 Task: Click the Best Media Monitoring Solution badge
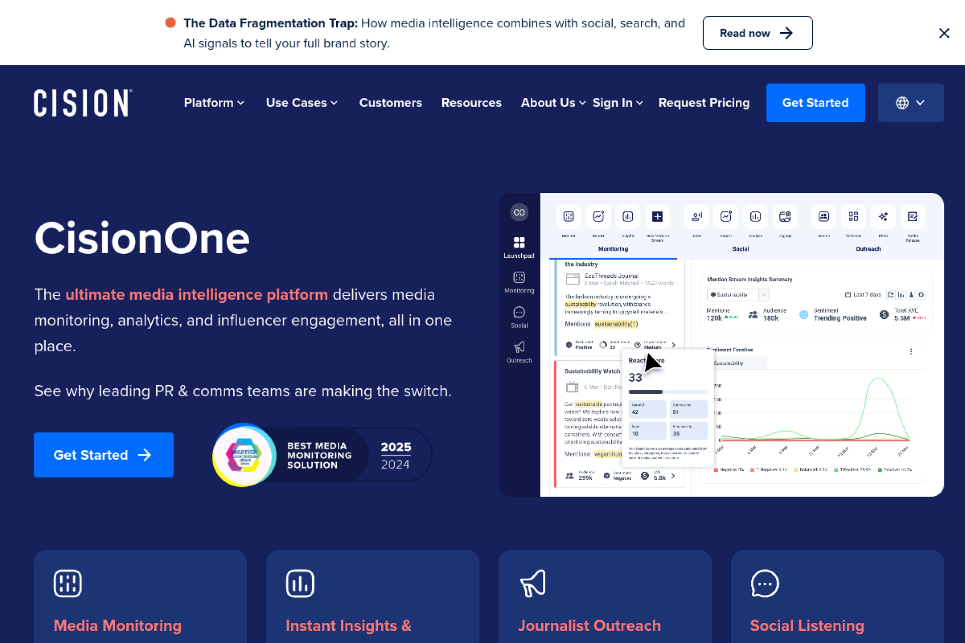pyautogui.click(x=322, y=455)
